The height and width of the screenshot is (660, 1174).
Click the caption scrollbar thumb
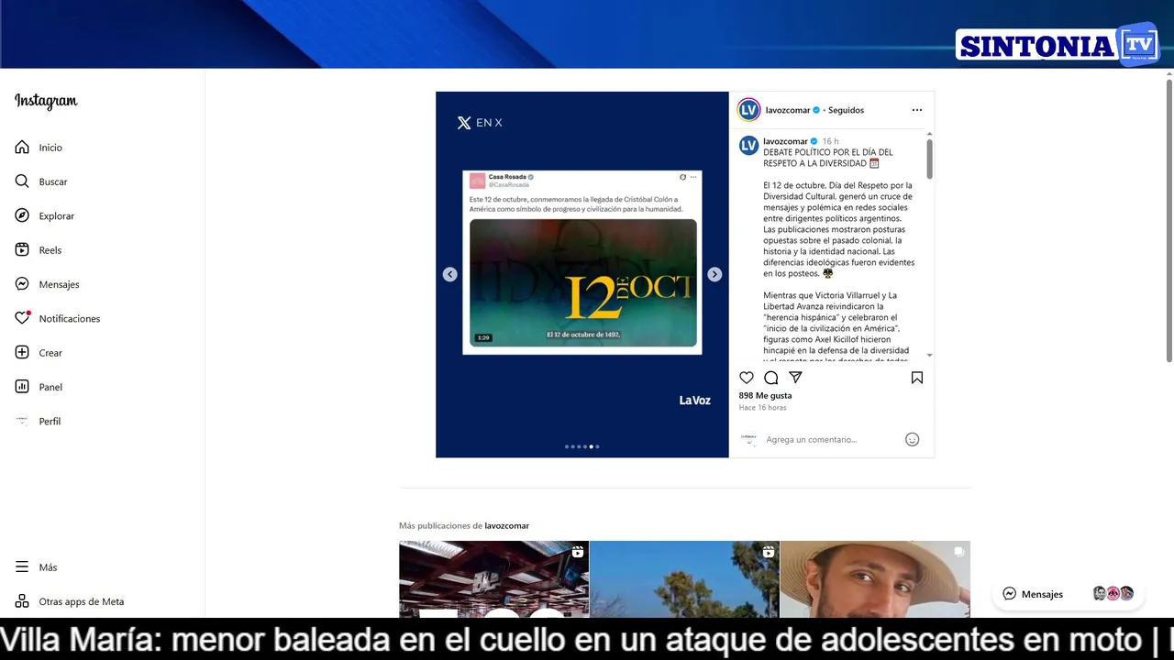coord(929,159)
